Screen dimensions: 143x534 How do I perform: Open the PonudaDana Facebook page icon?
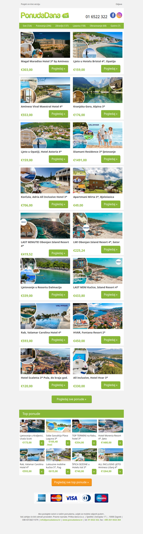(113, 15)
